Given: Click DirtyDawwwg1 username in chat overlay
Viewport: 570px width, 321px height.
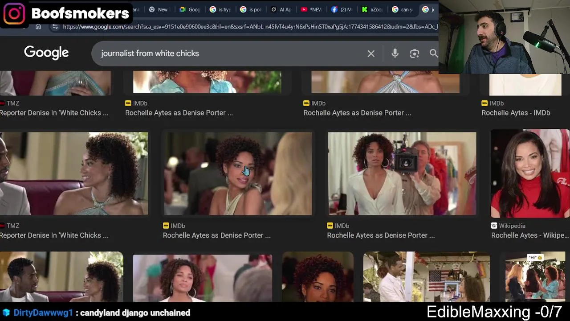Looking at the screenshot, I should (43, 313).
